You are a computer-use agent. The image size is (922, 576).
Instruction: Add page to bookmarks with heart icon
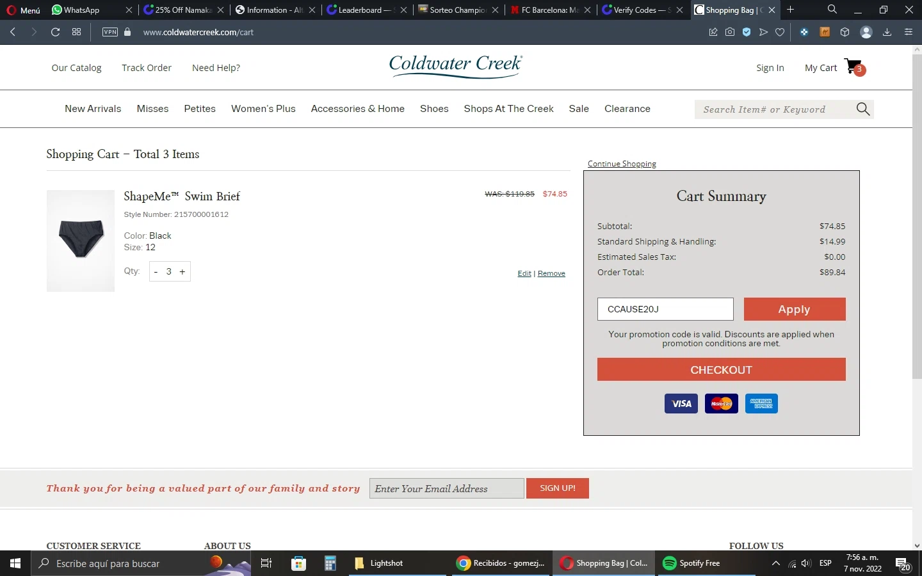[780, 32]
